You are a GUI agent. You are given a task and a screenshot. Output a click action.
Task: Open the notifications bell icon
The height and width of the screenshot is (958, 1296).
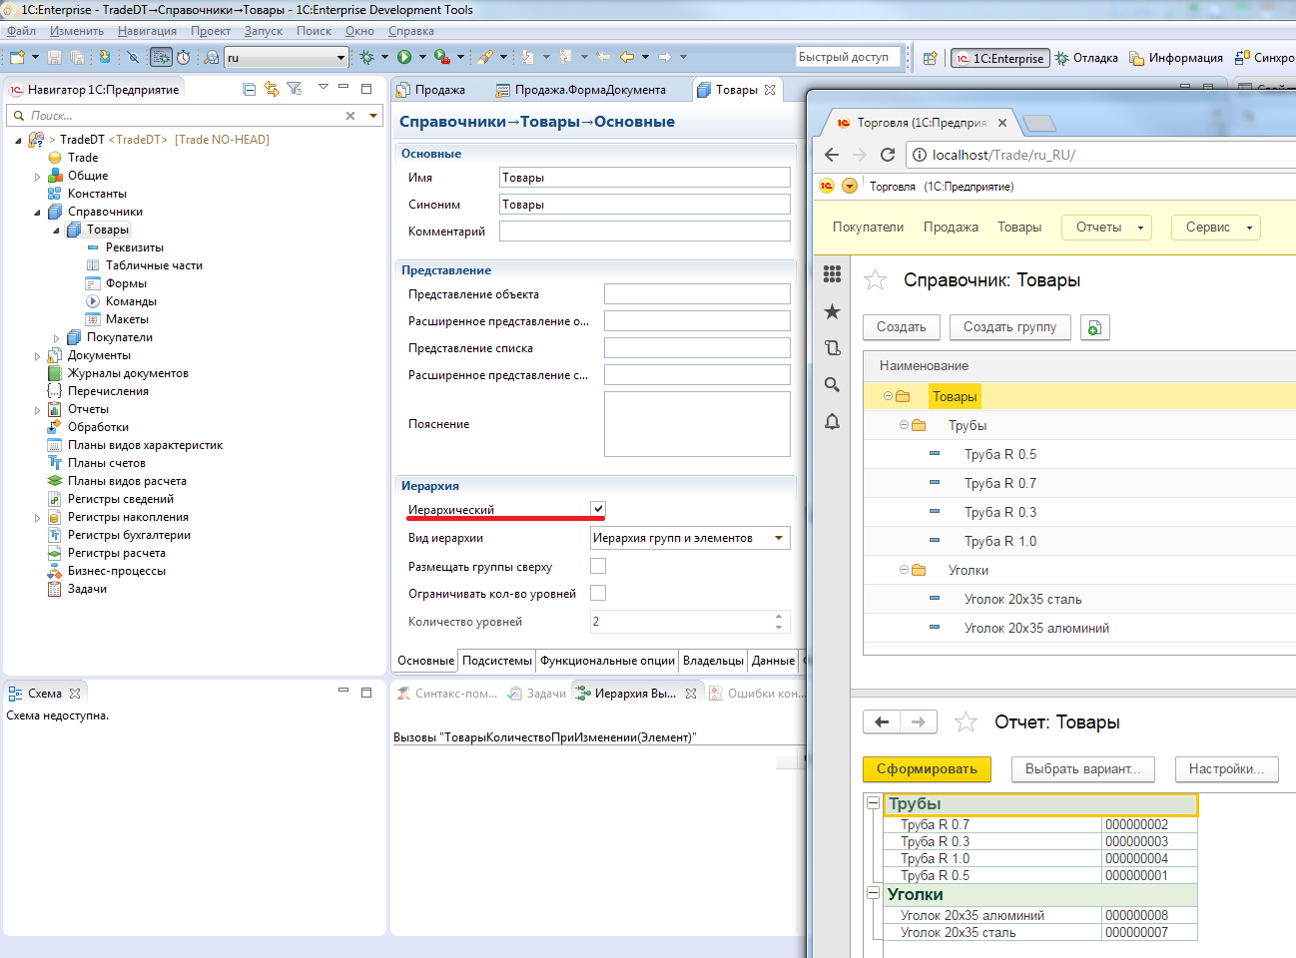pos(832,421)
